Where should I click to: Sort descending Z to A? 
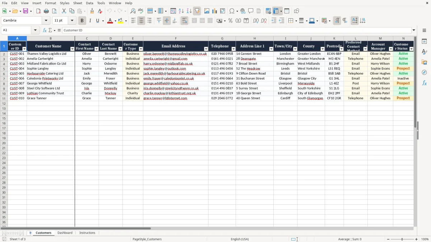189,11
